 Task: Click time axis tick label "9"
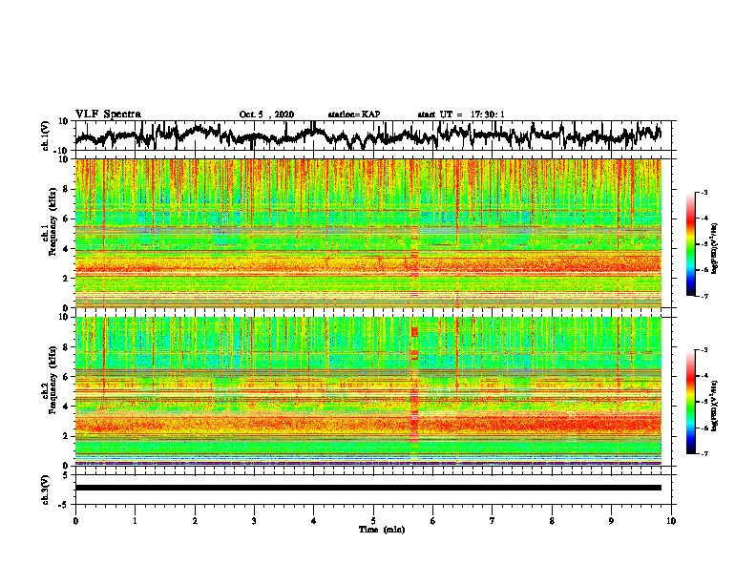point(611,521)
